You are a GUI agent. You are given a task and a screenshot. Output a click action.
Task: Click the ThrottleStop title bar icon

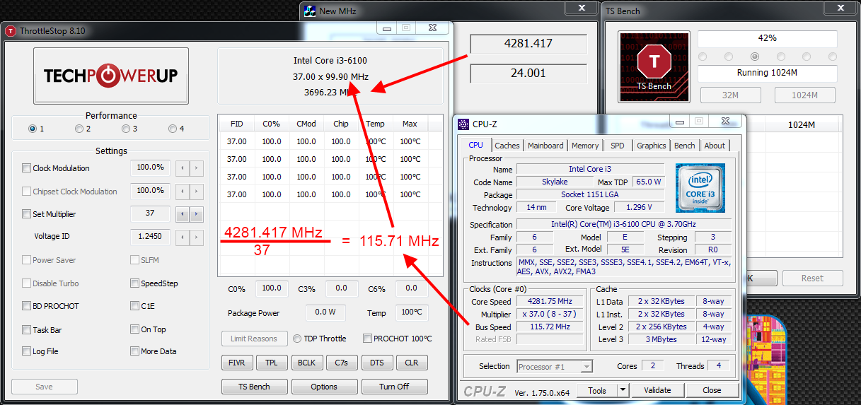tap(11, 31)
